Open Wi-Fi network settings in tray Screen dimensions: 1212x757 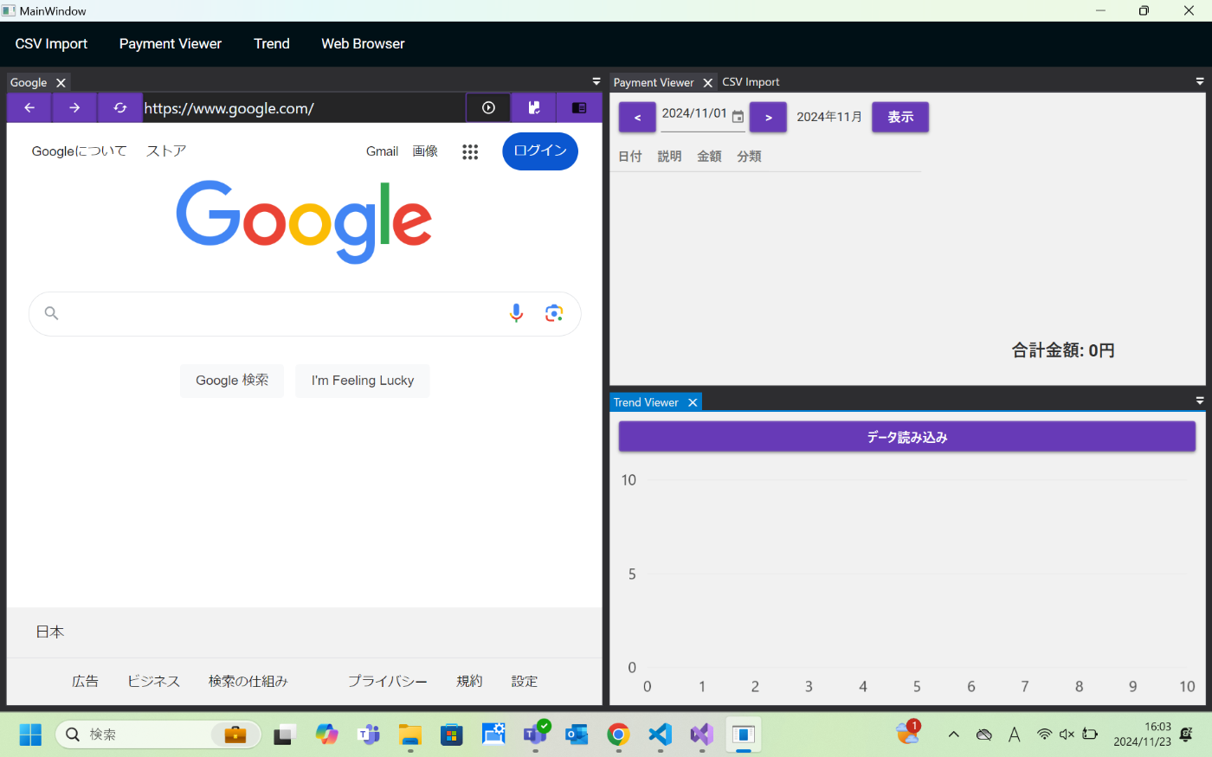pyautogui.click(x=1044, y=735)
